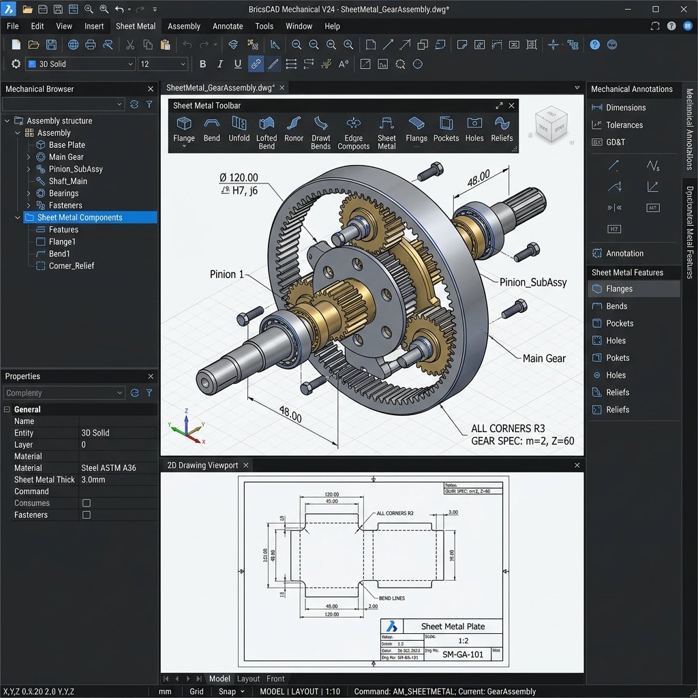Select Flanges in Sheet Metal Features
The width and height of the screenshot is (698, 698).
pyautogui.click(x=634, y=289)
